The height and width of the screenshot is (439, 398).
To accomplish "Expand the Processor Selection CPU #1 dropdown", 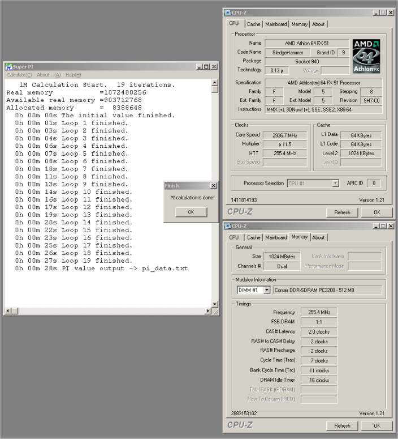I will tap(335, 184).
